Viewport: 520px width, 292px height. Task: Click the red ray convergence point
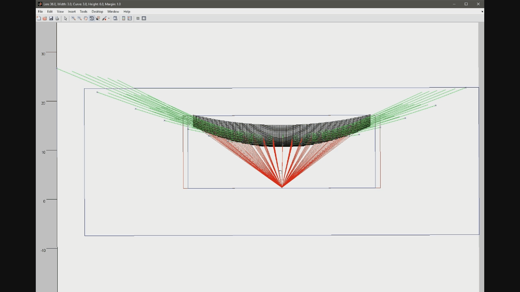tap(282, 187)
